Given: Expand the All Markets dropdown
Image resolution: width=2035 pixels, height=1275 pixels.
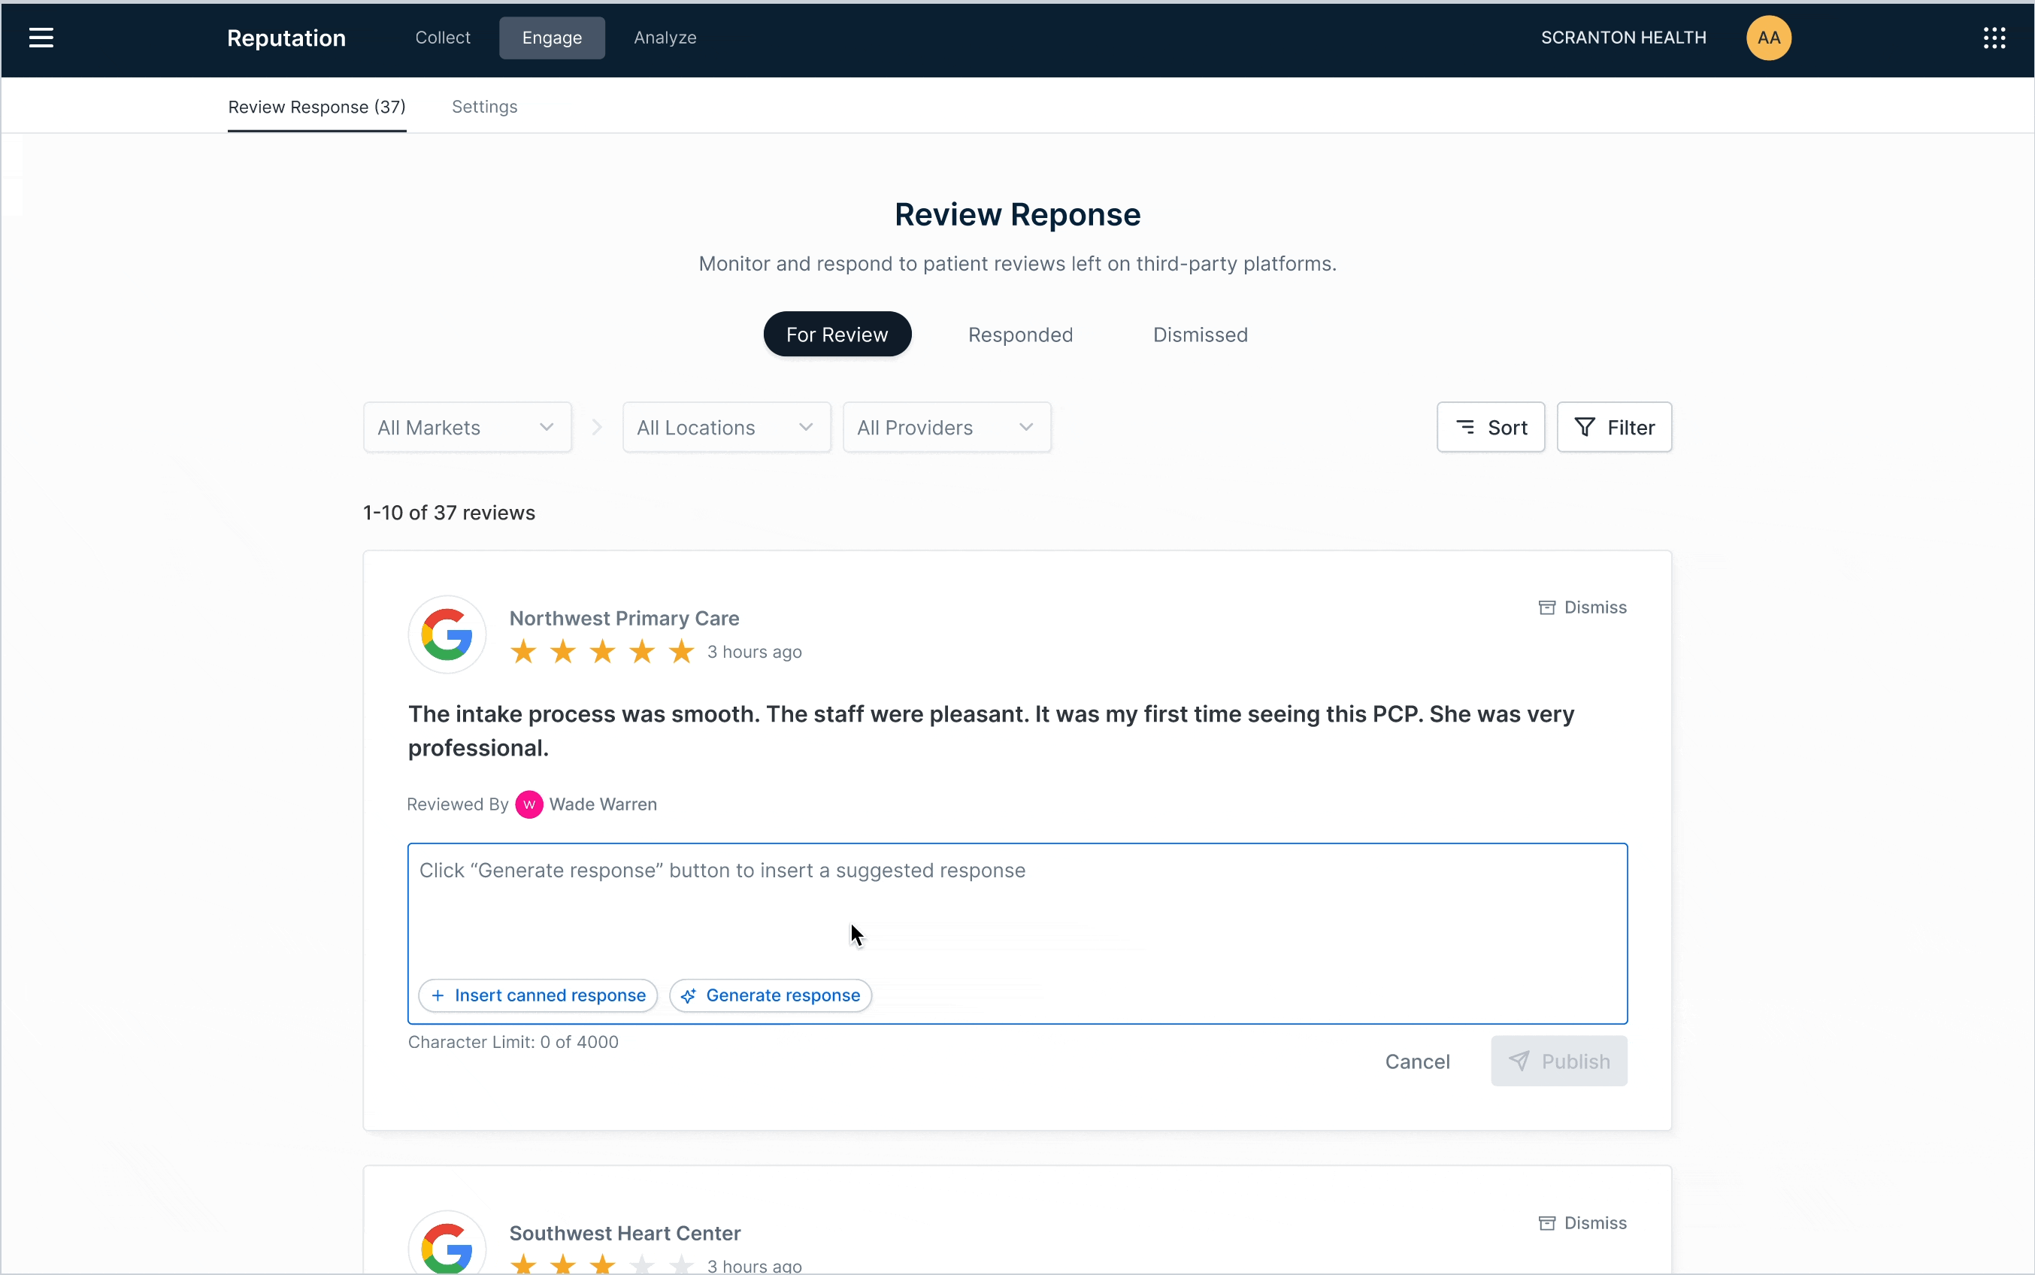Looking at the screenshot, I should [467, 428].
